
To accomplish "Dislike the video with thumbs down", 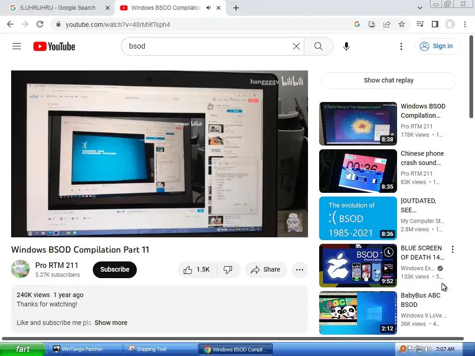I will tap(228, 269).
